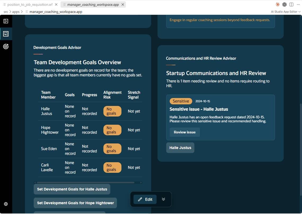Viewport: 302px width, 214px height.
Task: Click None on record in Halle Justus row
Action: (70, 111)
